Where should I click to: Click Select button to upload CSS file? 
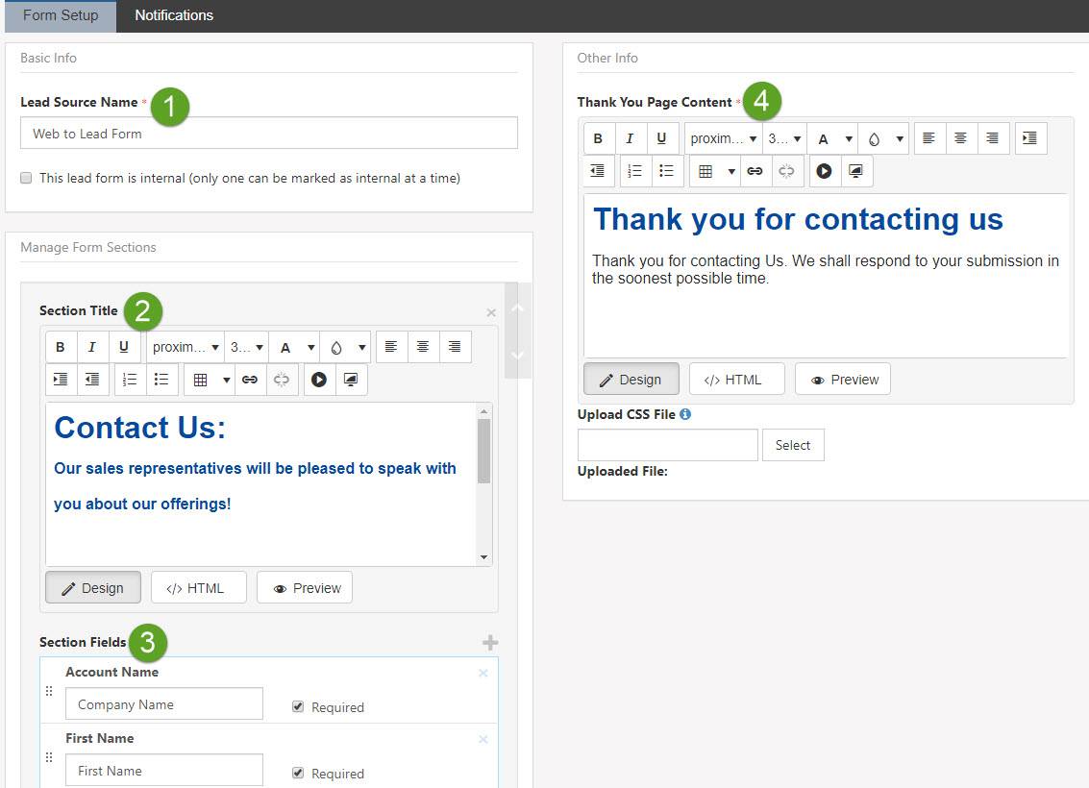(x=793, y=445)
